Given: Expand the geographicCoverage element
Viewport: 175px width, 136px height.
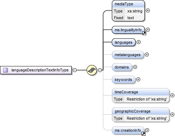Looking at the screenshot, I should point(172,114).
